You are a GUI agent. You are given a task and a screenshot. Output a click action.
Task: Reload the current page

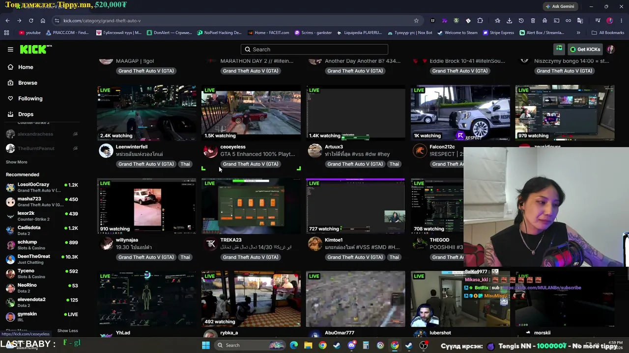(31, 21)
